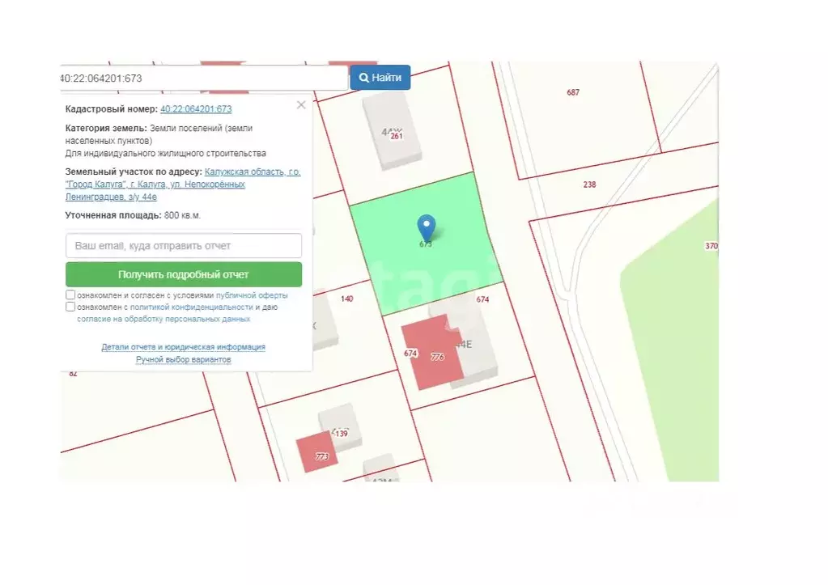
Task: Close the cadastral info popup
Action: click(x=301, y=105)
